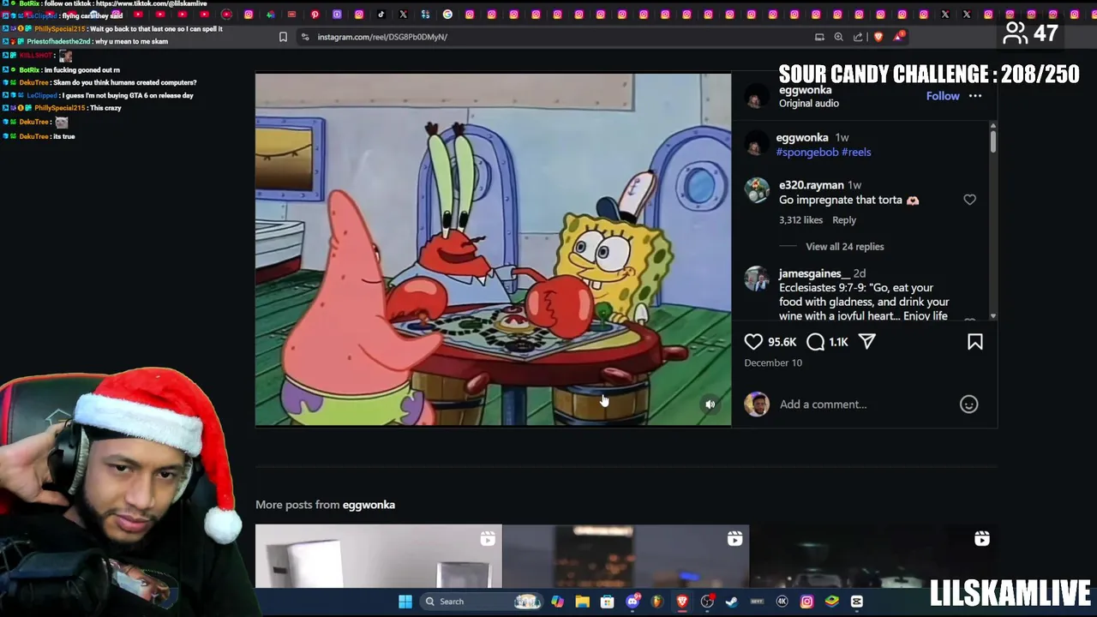Open CapCut from the taskbar
This screenshot has width=1097, height=617.
coord(856,602)
